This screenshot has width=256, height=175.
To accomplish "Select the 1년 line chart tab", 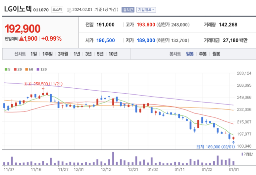I will pyautogui.click(x=77, y=54).
